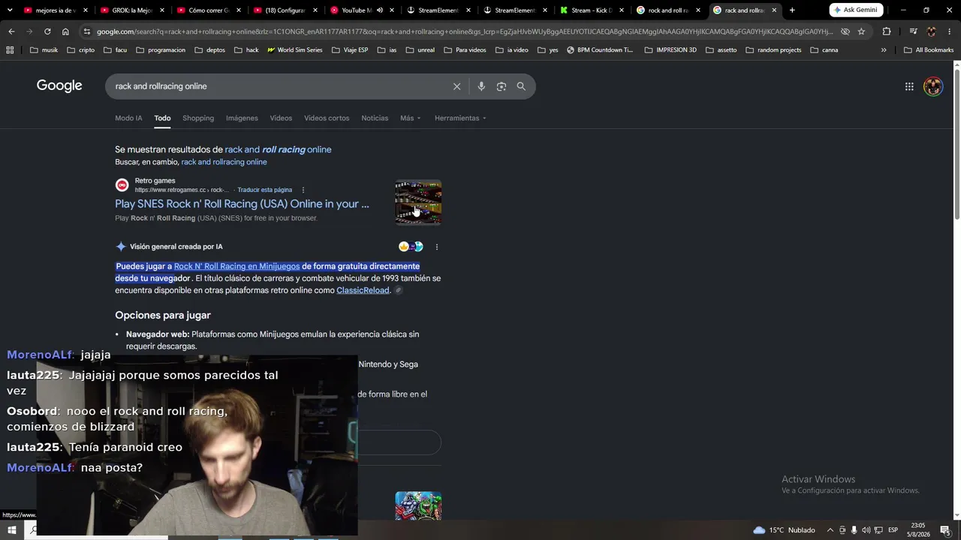Open the AI overview source link icon
Screen dimensions: 961x540
click(x=399, y=290)
